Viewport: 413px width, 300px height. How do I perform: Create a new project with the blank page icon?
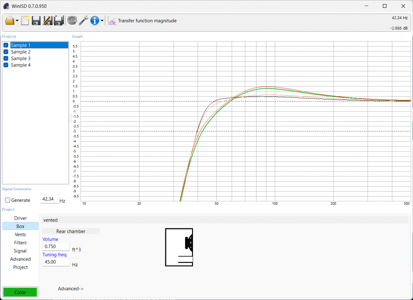(25, 21)
